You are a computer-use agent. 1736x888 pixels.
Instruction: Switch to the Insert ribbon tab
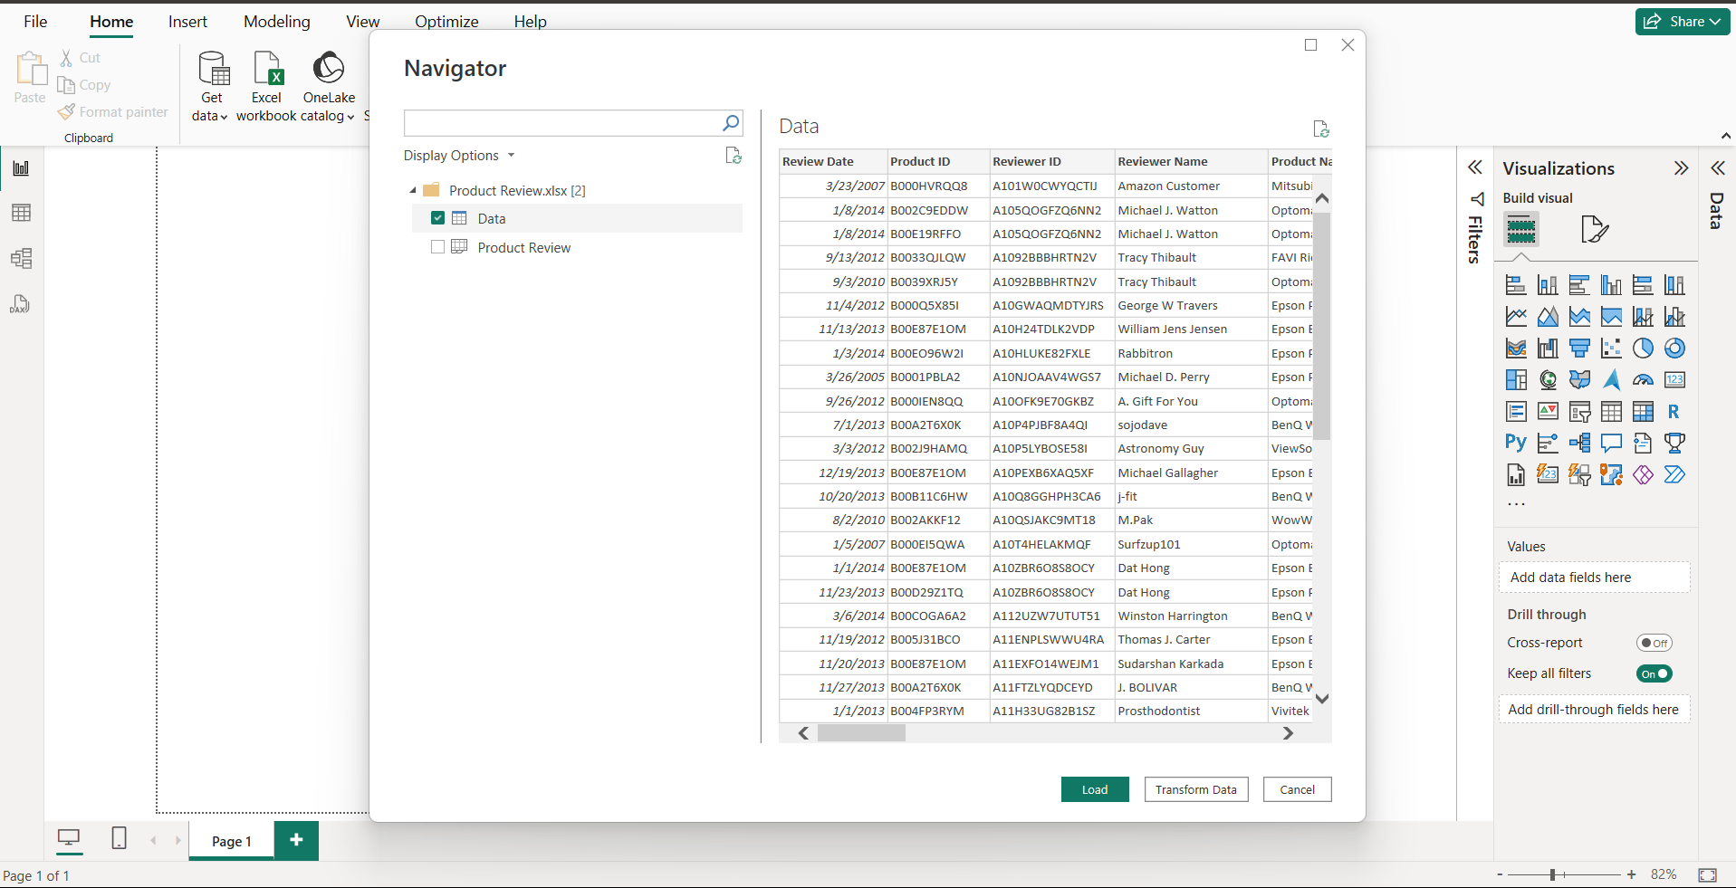click(187, 22)
